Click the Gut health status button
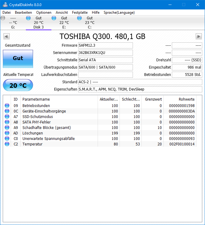205x225 pixels. (x=18, y=59)
